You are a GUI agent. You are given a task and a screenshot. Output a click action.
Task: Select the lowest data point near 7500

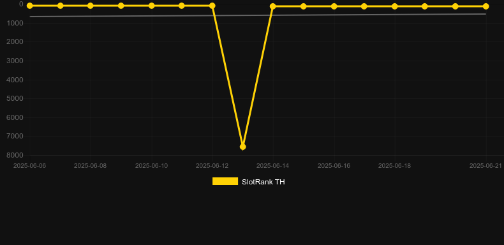pyautogui.click(x=242, y=147)
